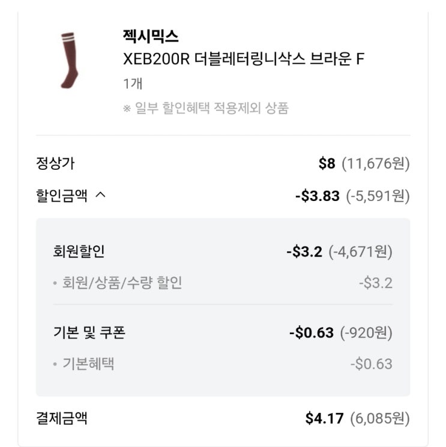
Task: Click the 기본혜택 value -$0.63
Action: [372, 364]
